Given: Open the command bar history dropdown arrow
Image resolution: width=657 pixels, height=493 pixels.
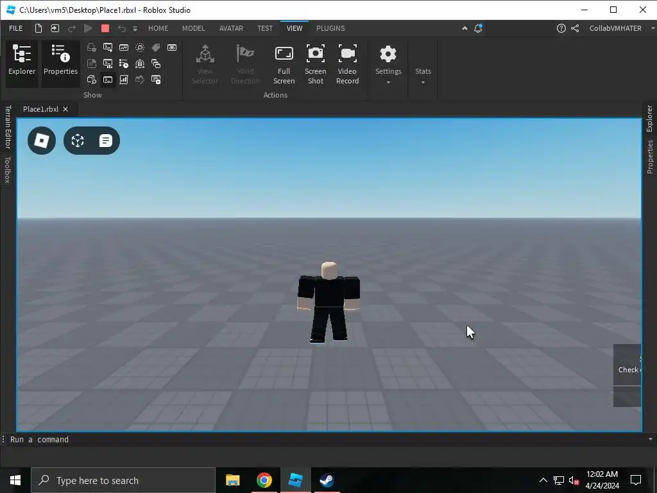Looking at the screenshot, I should tap(651, 439).
